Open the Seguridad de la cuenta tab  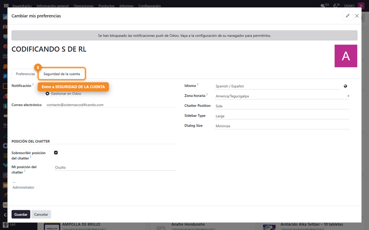[62, 74]
